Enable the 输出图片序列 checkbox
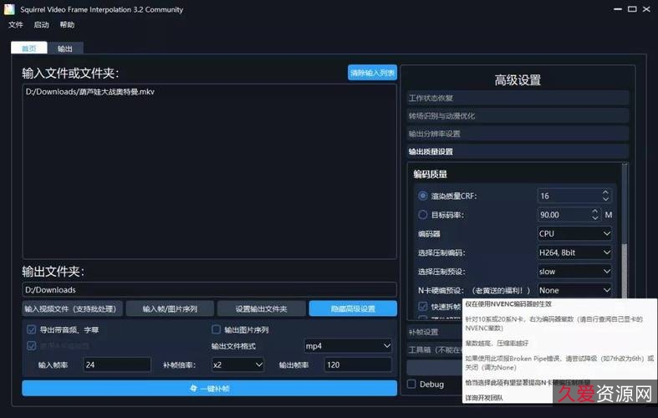The width and height of the screenshot is (658, 418). [216, 329]
